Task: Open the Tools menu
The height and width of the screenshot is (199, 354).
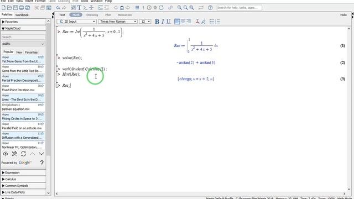Action: 85,1
